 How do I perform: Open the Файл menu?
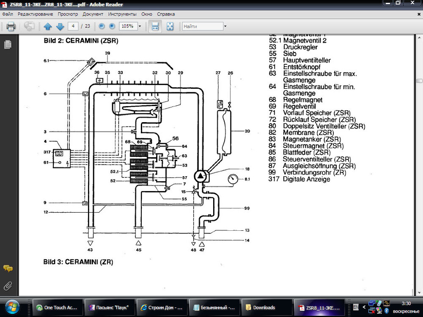(8, 14)
